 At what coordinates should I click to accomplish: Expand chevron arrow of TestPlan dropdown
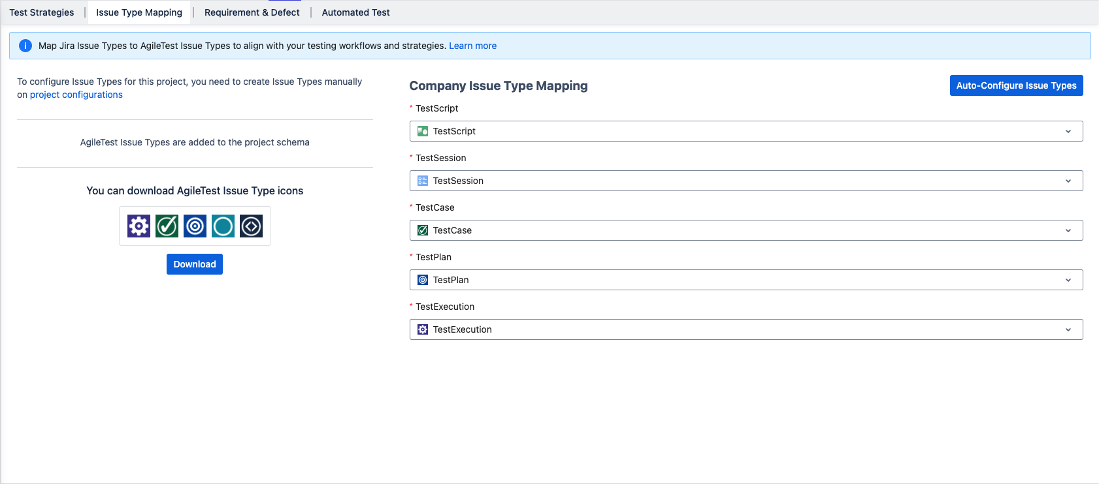[x=1068, y=280]
